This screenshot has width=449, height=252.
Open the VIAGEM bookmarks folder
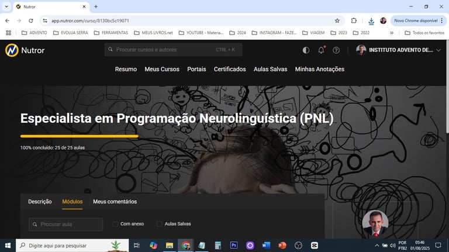(313, 33)
